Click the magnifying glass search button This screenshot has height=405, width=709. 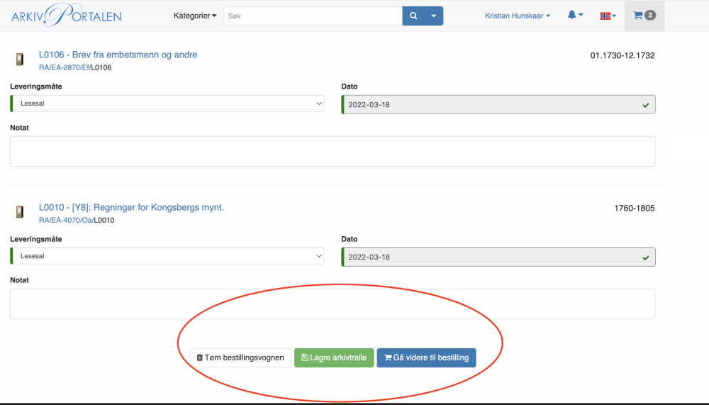coord(413,16)
